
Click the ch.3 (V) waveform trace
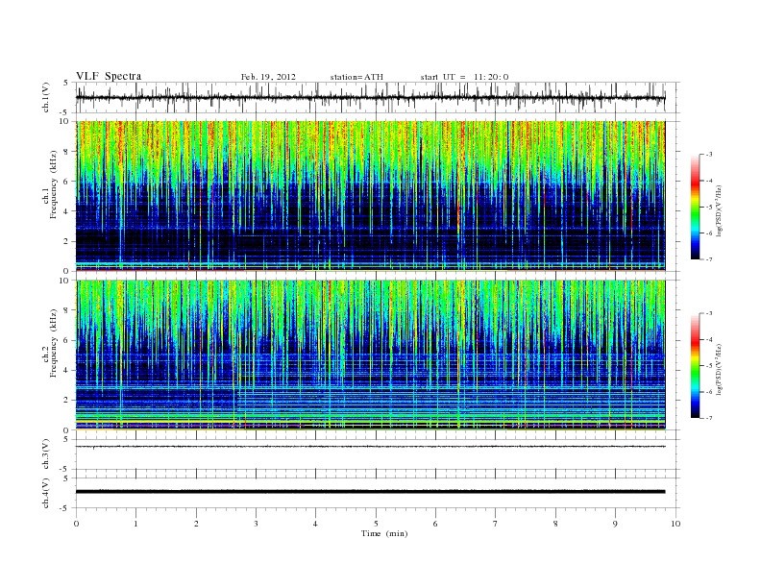(370, 447)
